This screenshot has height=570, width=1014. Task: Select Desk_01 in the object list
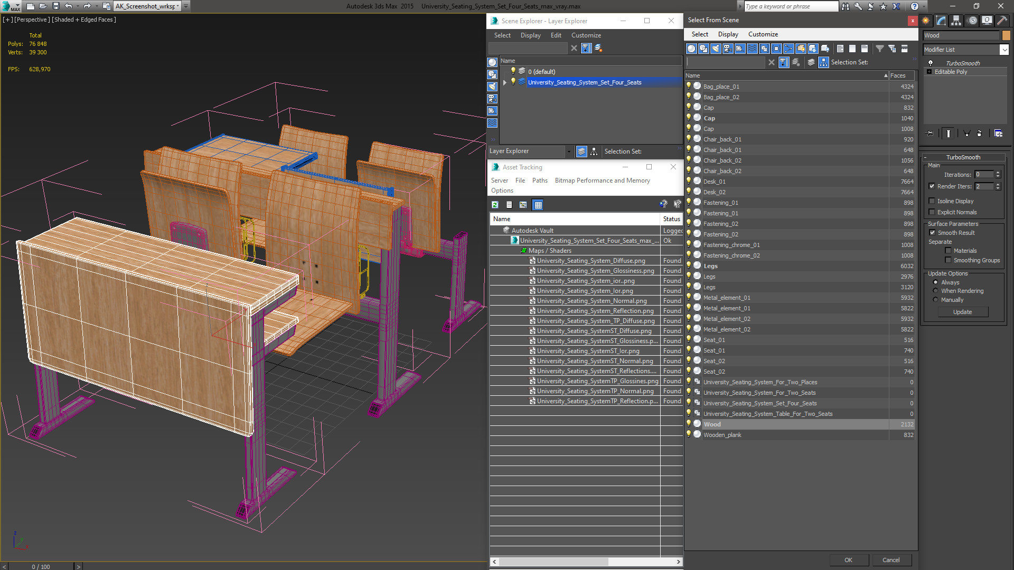(714, 182)
